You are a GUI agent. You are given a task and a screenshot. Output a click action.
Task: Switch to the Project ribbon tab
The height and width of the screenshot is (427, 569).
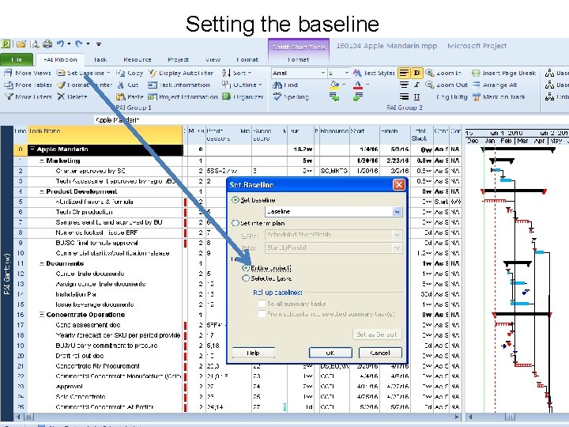178,59
